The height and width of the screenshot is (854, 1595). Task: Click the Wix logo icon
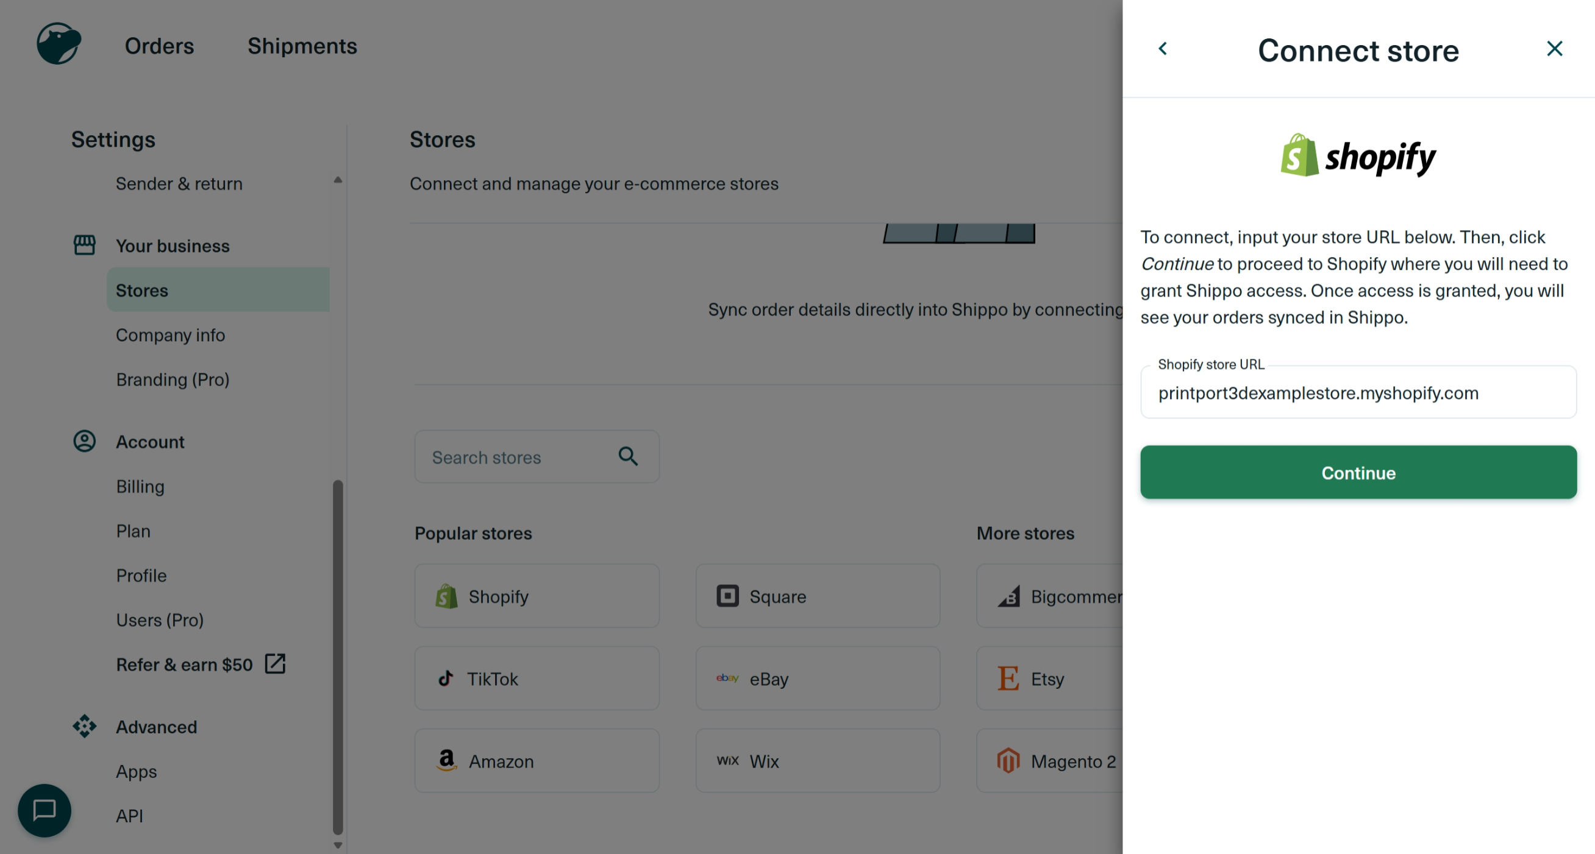(x=727, y=761)
